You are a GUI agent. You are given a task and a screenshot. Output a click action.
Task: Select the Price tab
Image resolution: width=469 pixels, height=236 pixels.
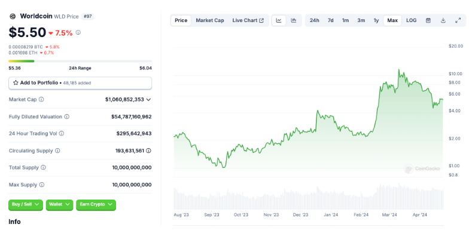(x=181, y=20)
